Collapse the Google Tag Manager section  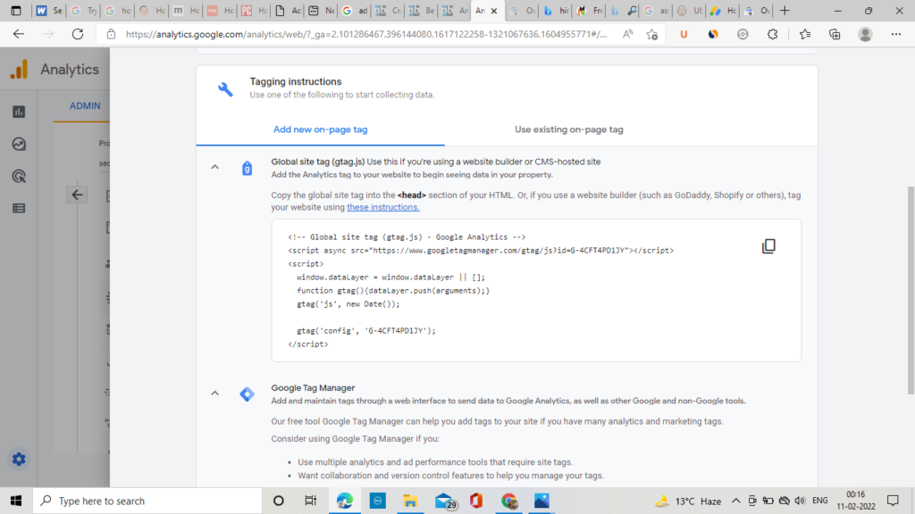tap(214, 394)
